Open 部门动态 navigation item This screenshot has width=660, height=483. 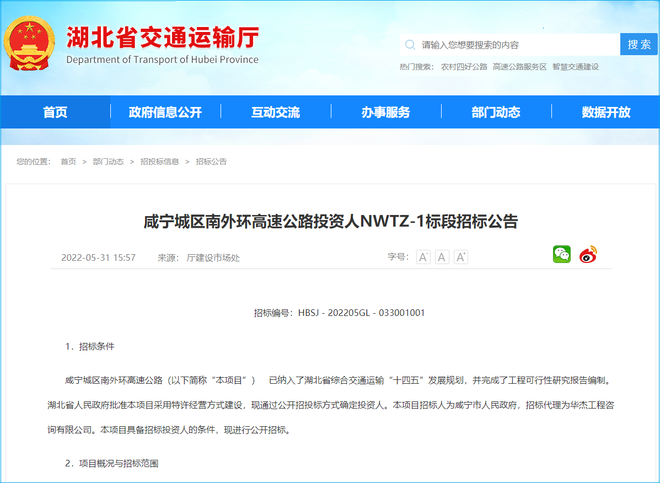[x=496, y=112]
